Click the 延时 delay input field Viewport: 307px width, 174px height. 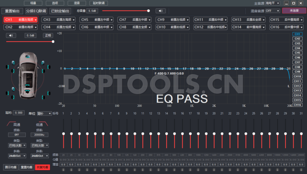19,113
